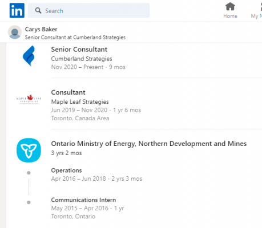Click the Carys Baker name header
The height and width of the screenshot is (228, 262).
(x=41, y=29)
